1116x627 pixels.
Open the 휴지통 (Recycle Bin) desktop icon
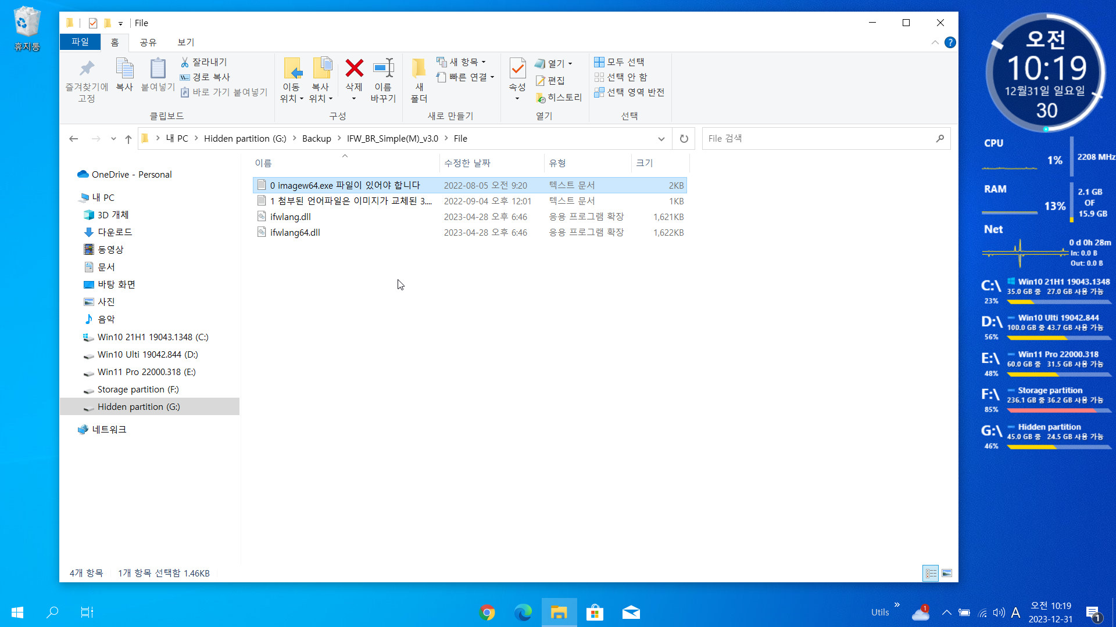27,29
